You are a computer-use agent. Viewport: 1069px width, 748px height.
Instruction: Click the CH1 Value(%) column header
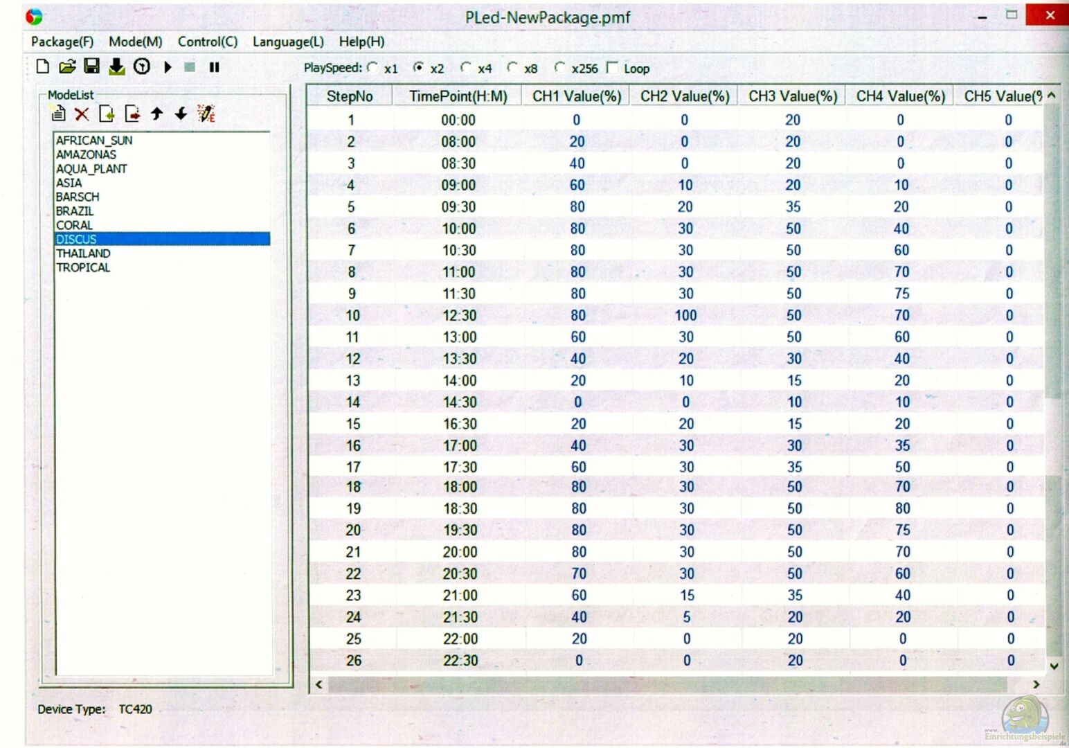click(x=576, y=96)
